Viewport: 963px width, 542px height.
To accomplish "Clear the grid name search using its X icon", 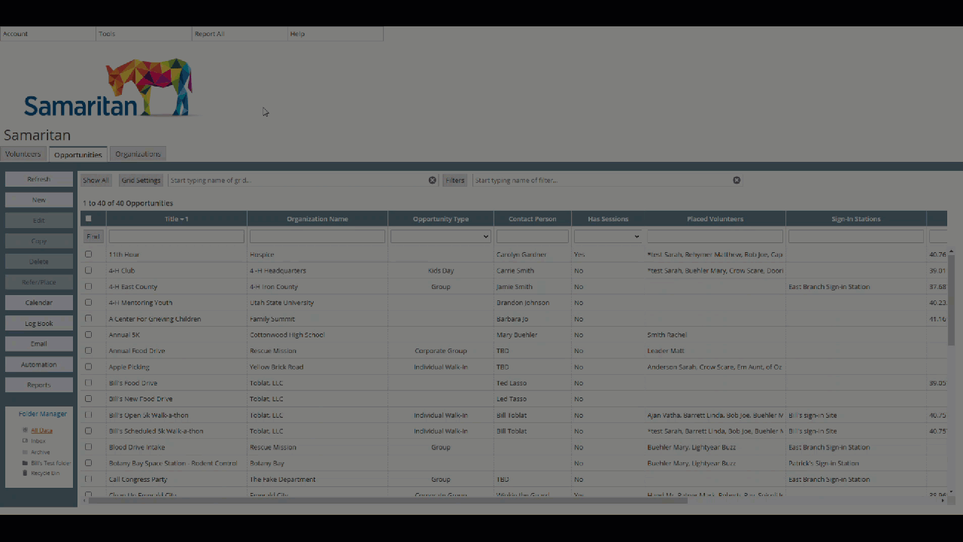I will coord(432,180).
